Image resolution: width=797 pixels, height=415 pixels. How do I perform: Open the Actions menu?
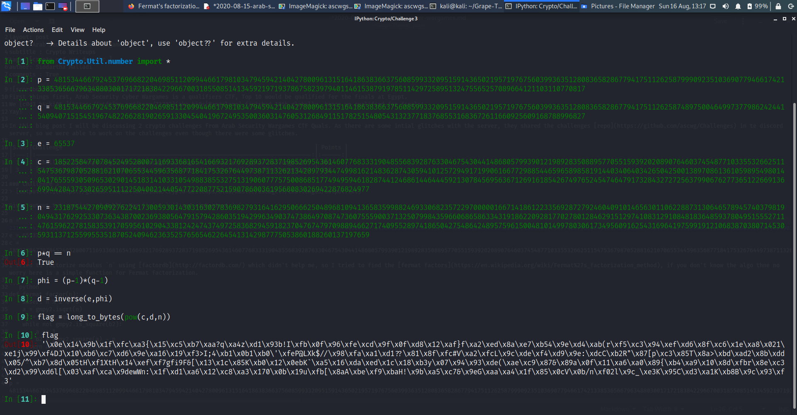[33, 30]
